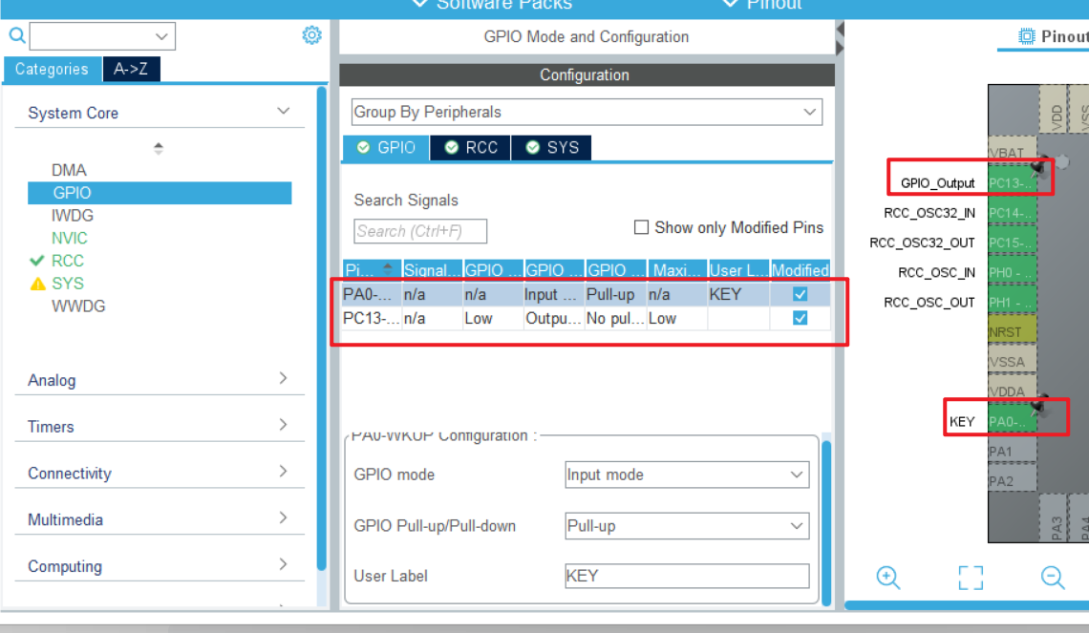The height and width of the screenshot is (633, 1089).
Task: Open the GPIO Pull-up/Pull-down dropdown
Action: [x=687, y=526]
